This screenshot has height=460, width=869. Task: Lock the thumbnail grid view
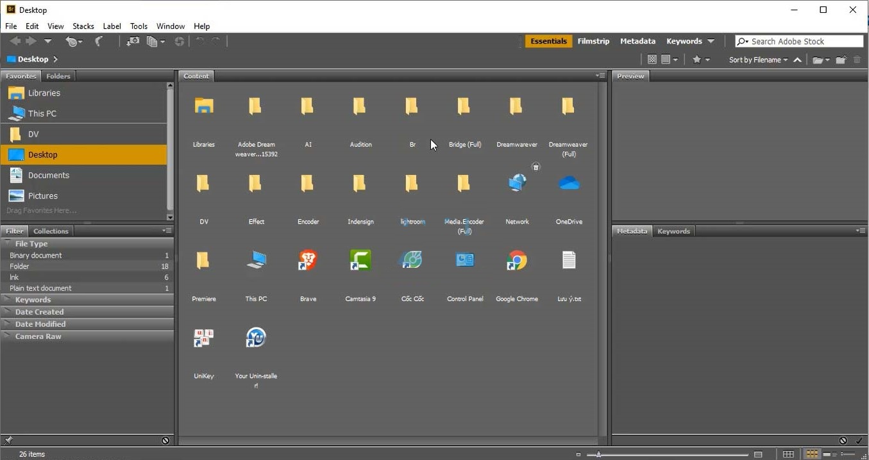[x=788, y=454]
